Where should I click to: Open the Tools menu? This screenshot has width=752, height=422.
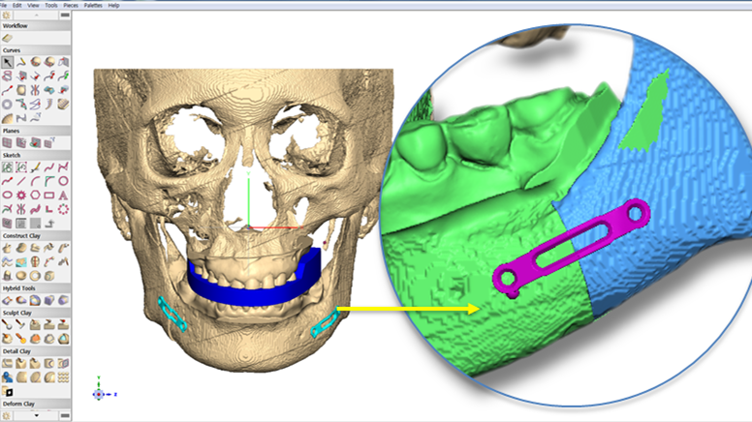click(x=50, y=5)
